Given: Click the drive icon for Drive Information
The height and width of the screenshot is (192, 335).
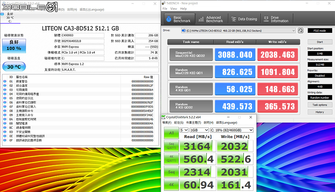Looking at the screenshot, I should [x=266, y=19].
